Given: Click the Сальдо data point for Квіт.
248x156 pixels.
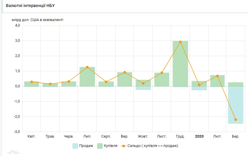Looking at the screenshot, I should 32,82.
